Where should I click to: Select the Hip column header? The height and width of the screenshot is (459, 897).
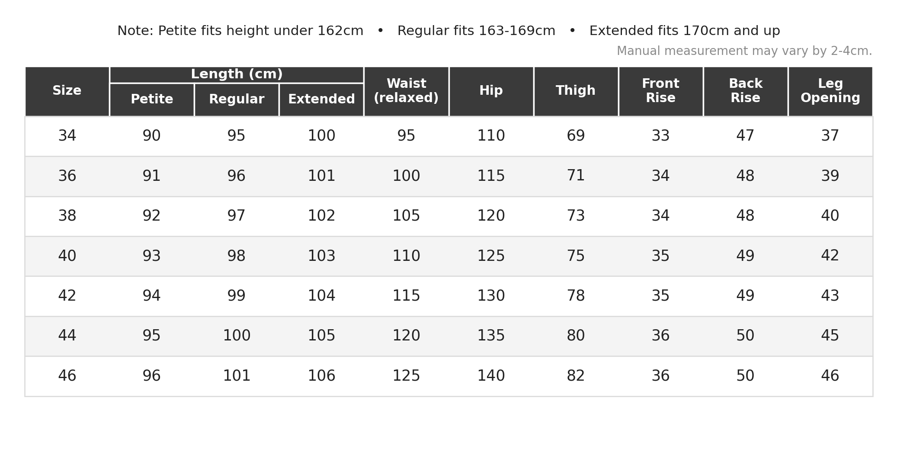click(x=491, y=91)
